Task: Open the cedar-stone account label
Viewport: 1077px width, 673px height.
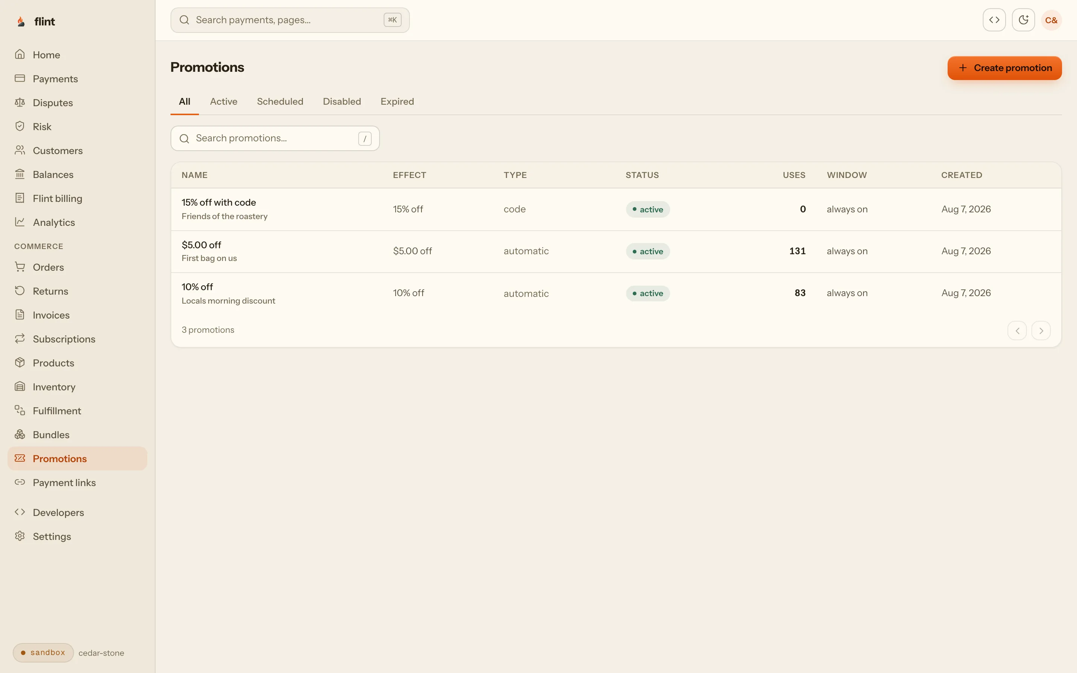Action: [x=101, y=653]
